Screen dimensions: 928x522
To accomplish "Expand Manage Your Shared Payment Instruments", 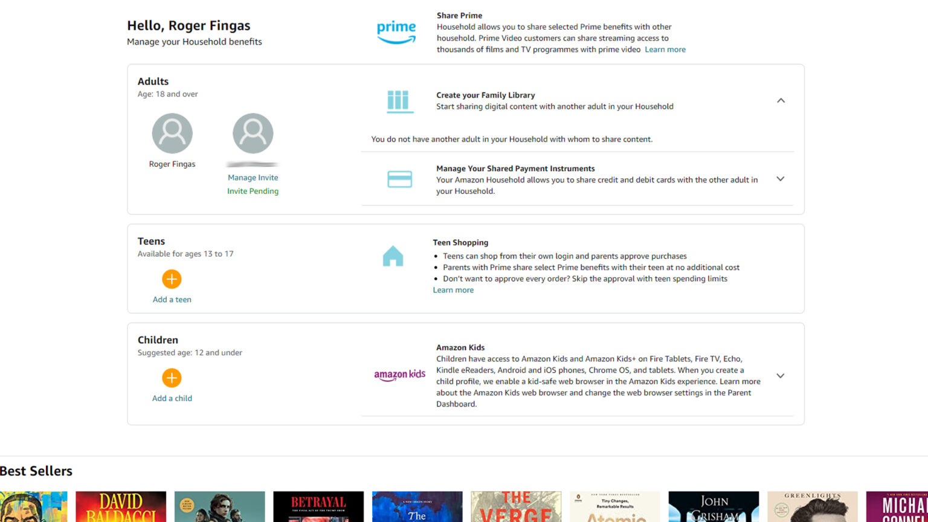I will pos(781,179).
